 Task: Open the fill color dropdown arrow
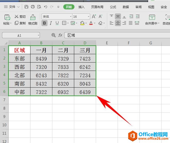click(x=86, y=23)
